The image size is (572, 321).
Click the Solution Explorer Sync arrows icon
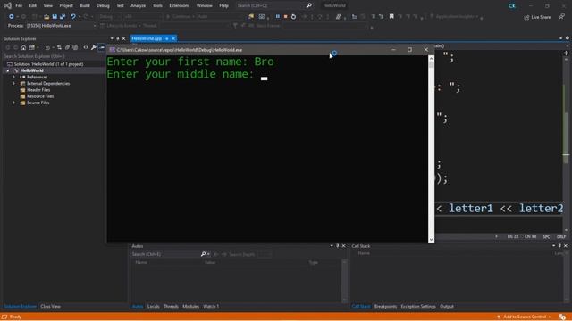(x=59, y=47)
